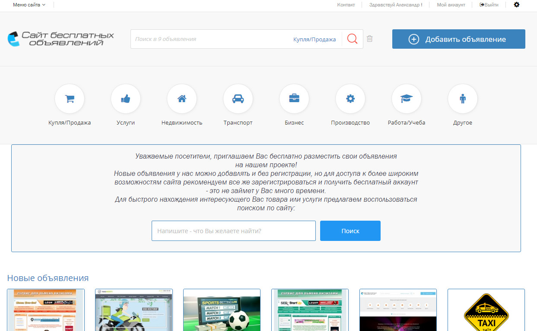Open Купля/Продажа category selector in search bar
Image resolution: width=537 pixels, height=331 pixels.
(x=315, y=39)
